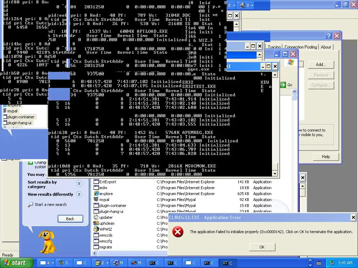Click the '18 KB' size cell for iedw
The image size is (358, 268).
click(244, 188)
